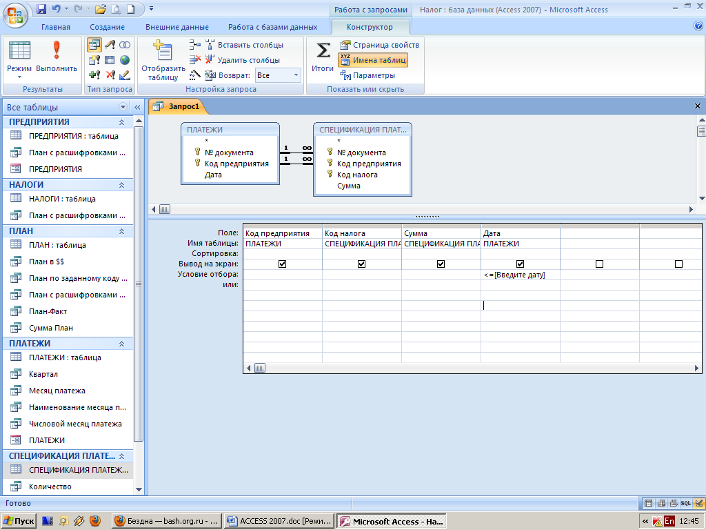
Task: Choose the Append query type icon
Action: (94, 75)
